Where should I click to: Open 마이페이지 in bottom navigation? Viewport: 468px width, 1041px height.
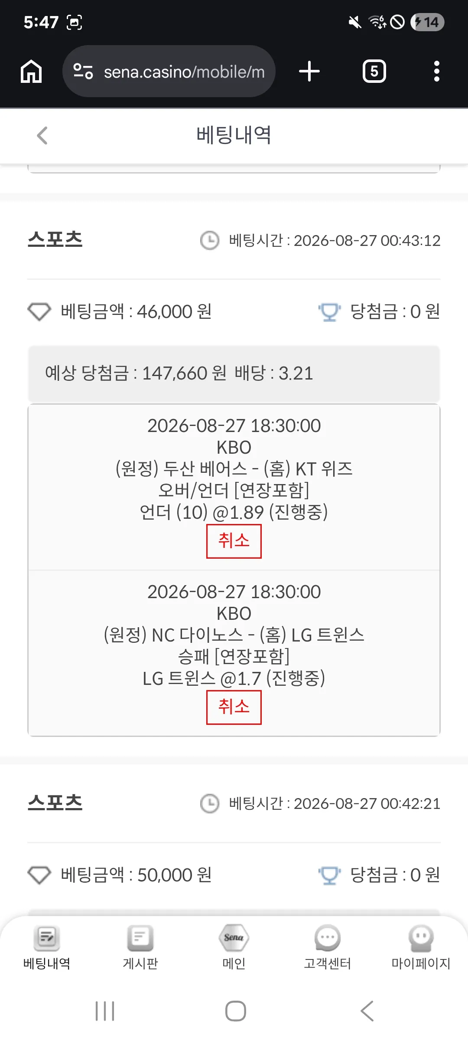pyautogui.click(x=421, y=948)
